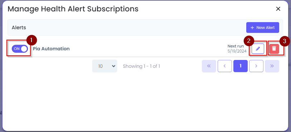Click the 5/19/2024 run date
Screen dimensions: 291x132
(237, 51)
